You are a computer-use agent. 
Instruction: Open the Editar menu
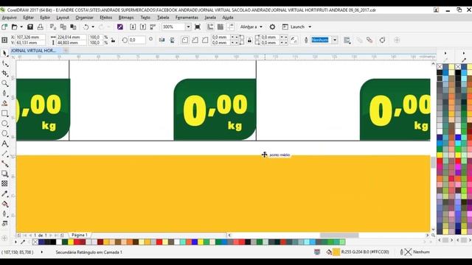29,18
